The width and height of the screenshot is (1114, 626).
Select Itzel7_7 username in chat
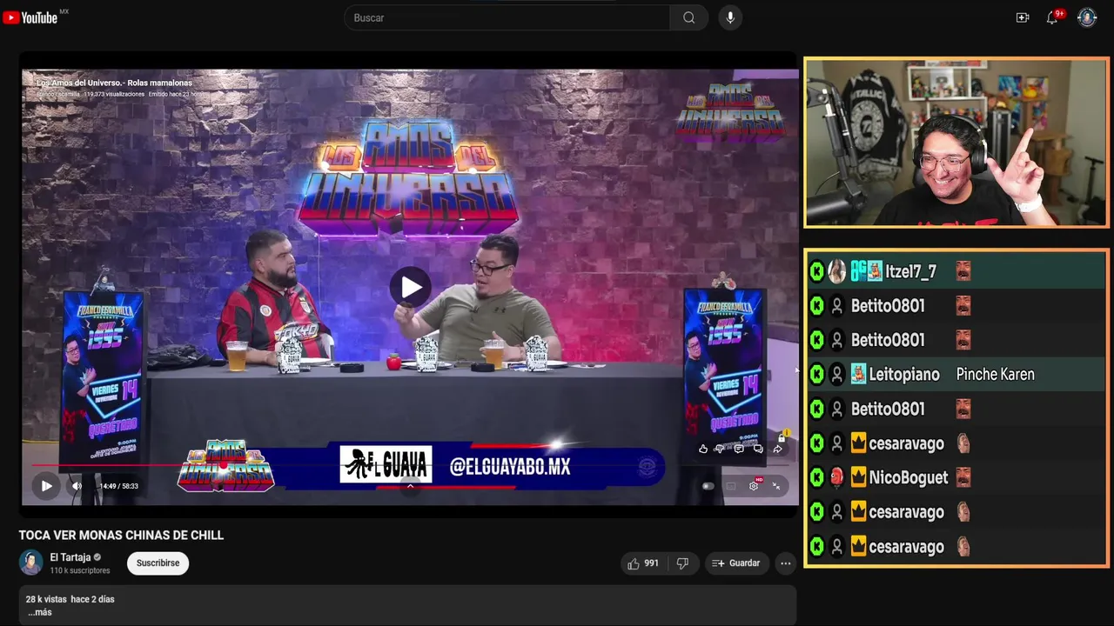910,271
